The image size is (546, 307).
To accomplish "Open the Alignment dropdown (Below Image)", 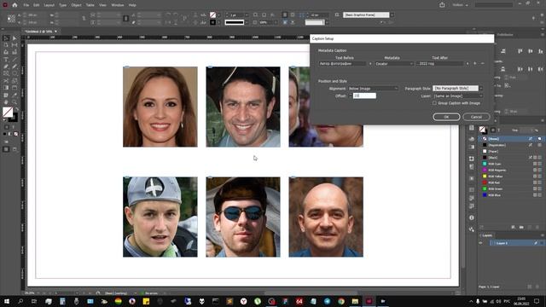I will 373,89.
